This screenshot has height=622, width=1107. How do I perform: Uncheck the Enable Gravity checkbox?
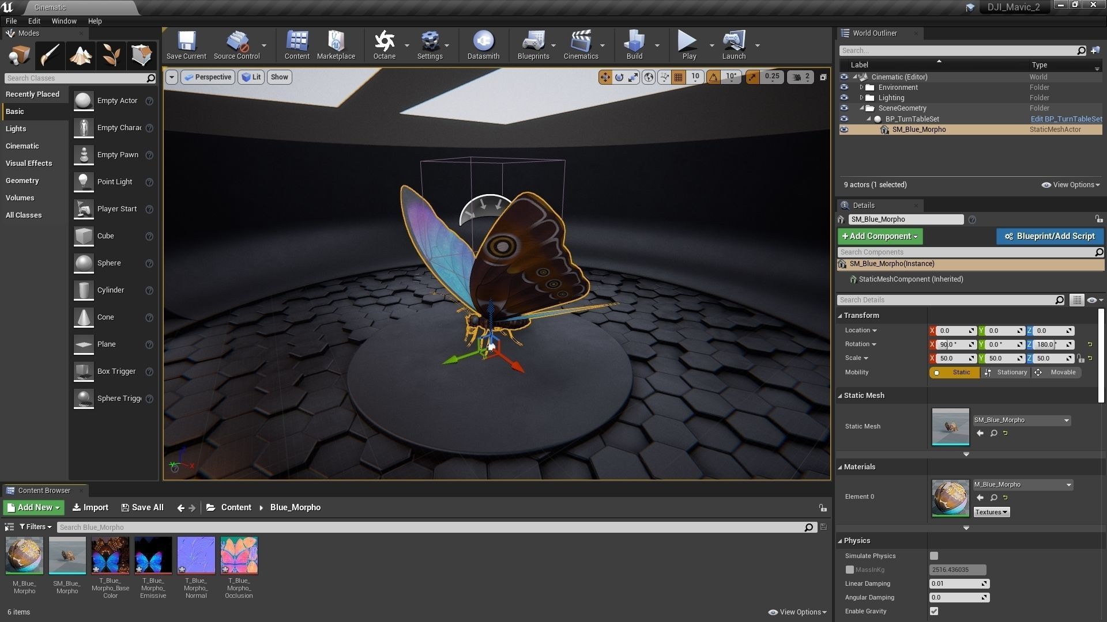(x=934, y=611)
